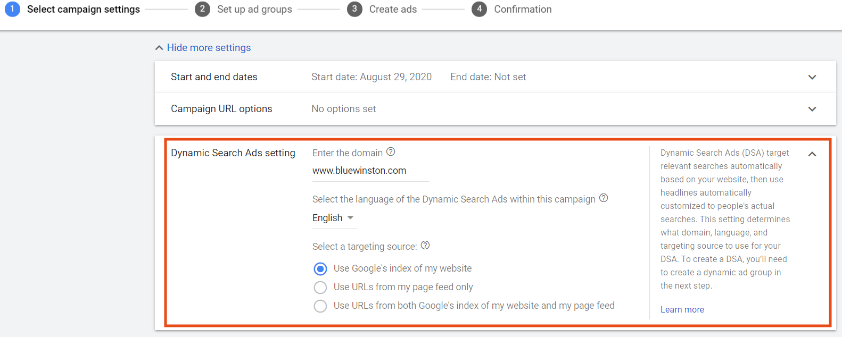Go to Create ads step
842x337 pixels.
pyautogui.click(x=393, y=9)
